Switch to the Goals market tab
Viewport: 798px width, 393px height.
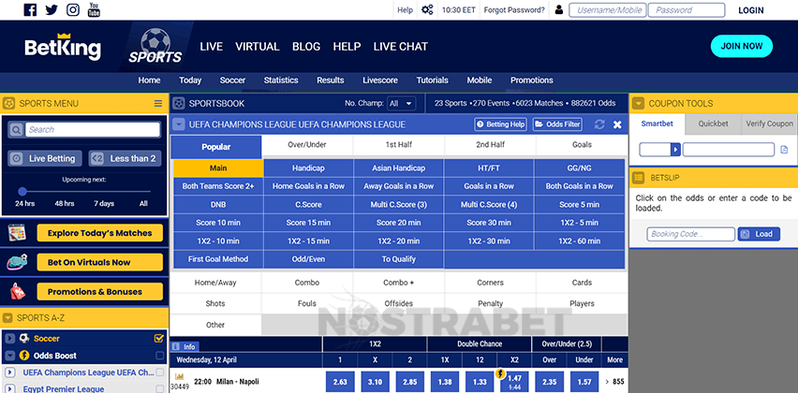582,145
